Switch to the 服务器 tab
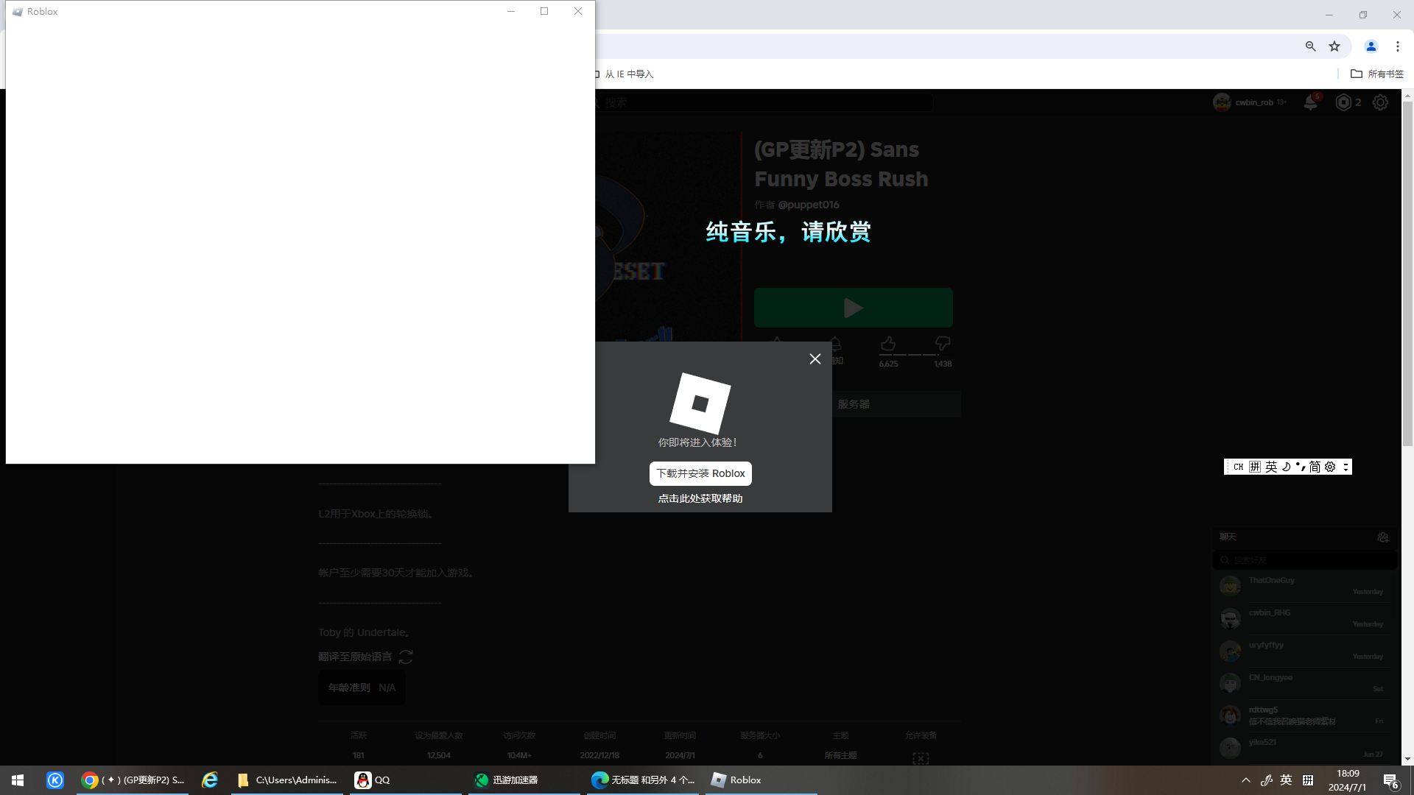This screenshot has height=795, width=1414. pos(854,404)
